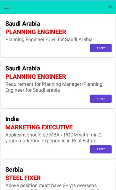Viewport: 116px width, 190px height.
Task: Select blank area of first job card
Action: 46,50
